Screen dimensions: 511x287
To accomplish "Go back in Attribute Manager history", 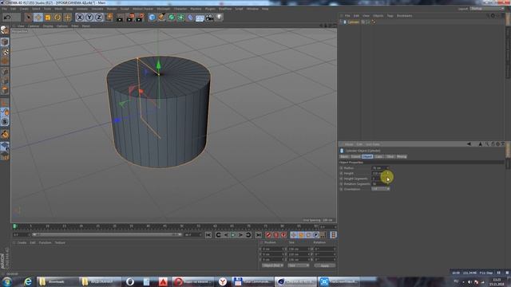I will pyautogui.click(x=469, y=143).
